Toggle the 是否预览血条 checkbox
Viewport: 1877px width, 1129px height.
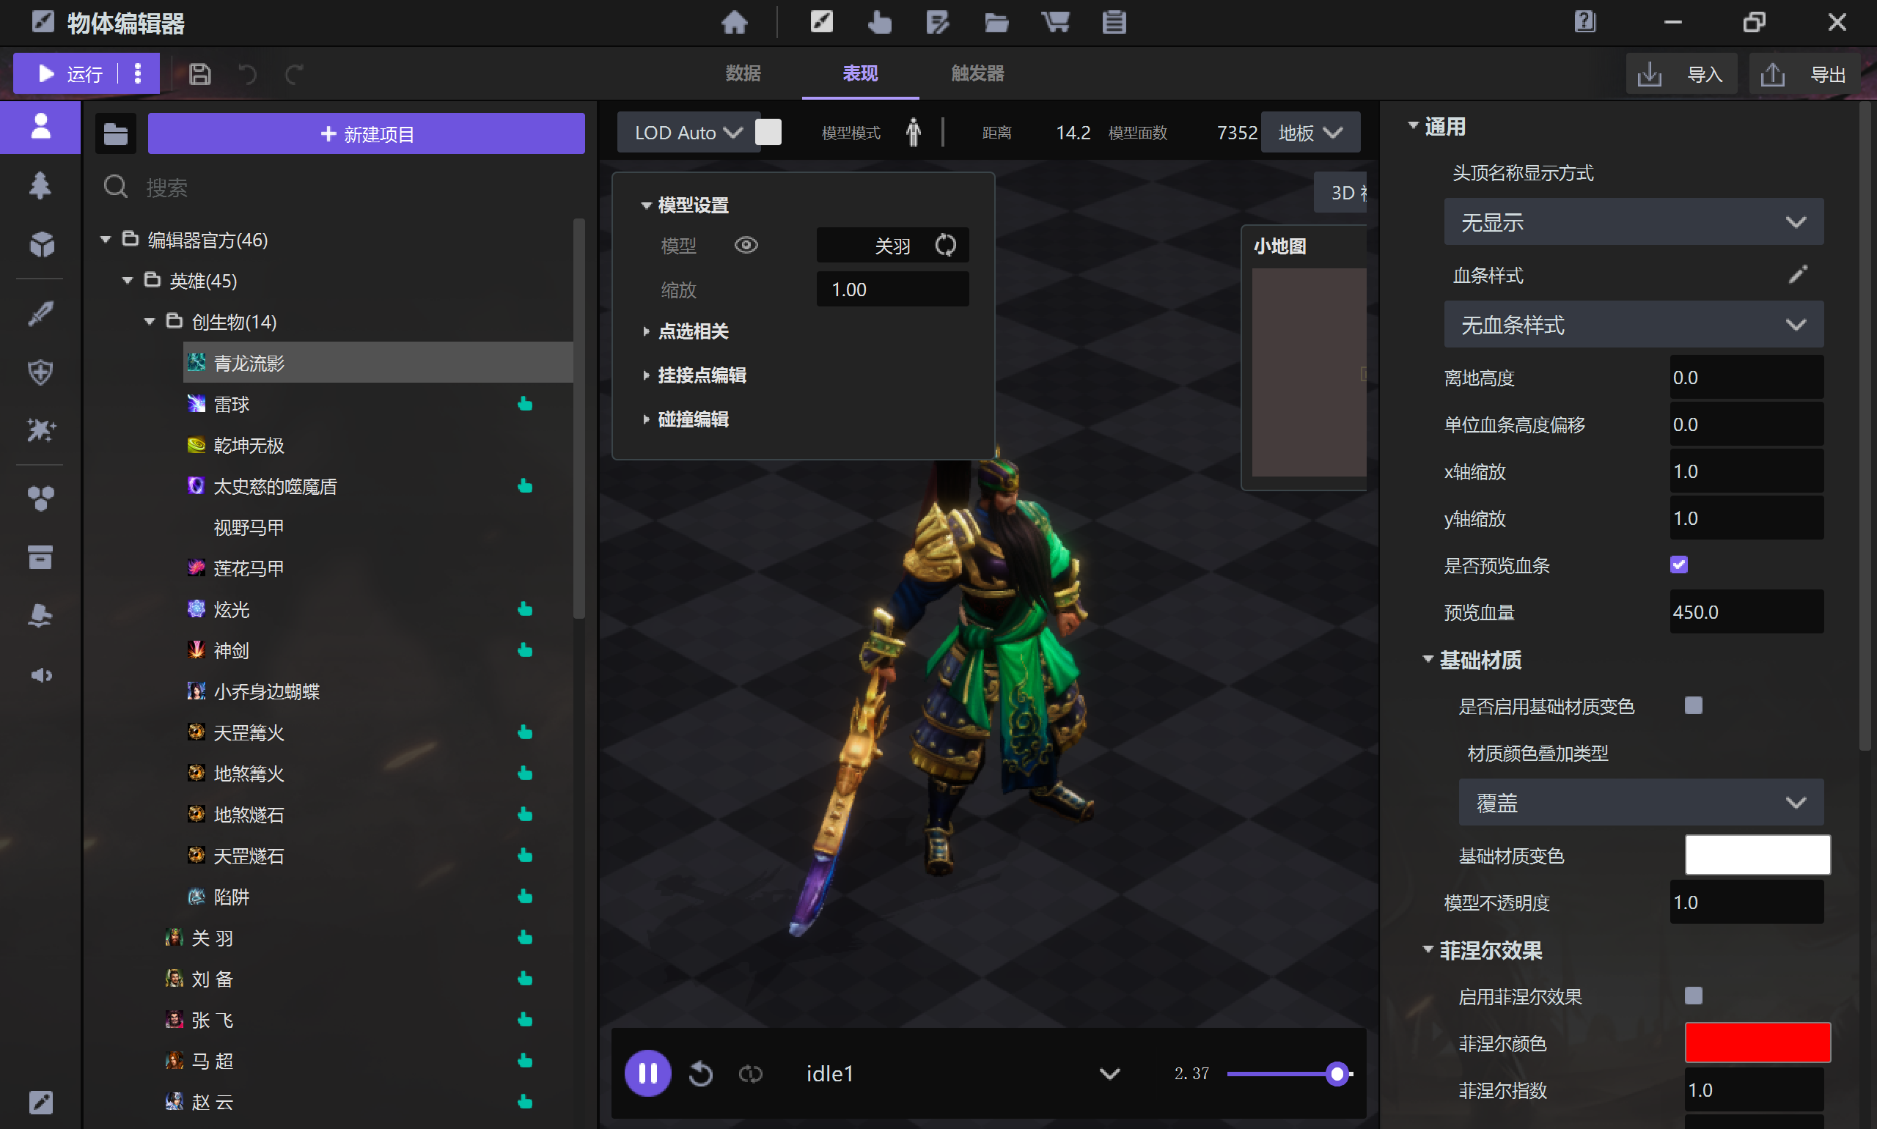click(x=1678, y=564)
